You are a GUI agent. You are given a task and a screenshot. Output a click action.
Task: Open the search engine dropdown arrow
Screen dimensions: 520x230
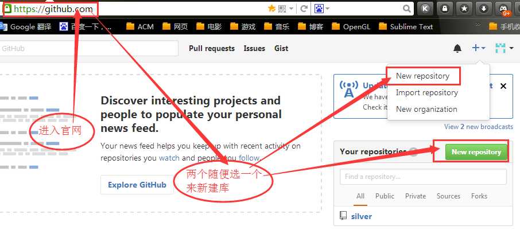point(328,9)
